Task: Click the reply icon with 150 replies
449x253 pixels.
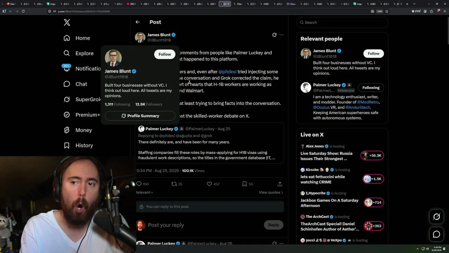Action: point(139,184)
